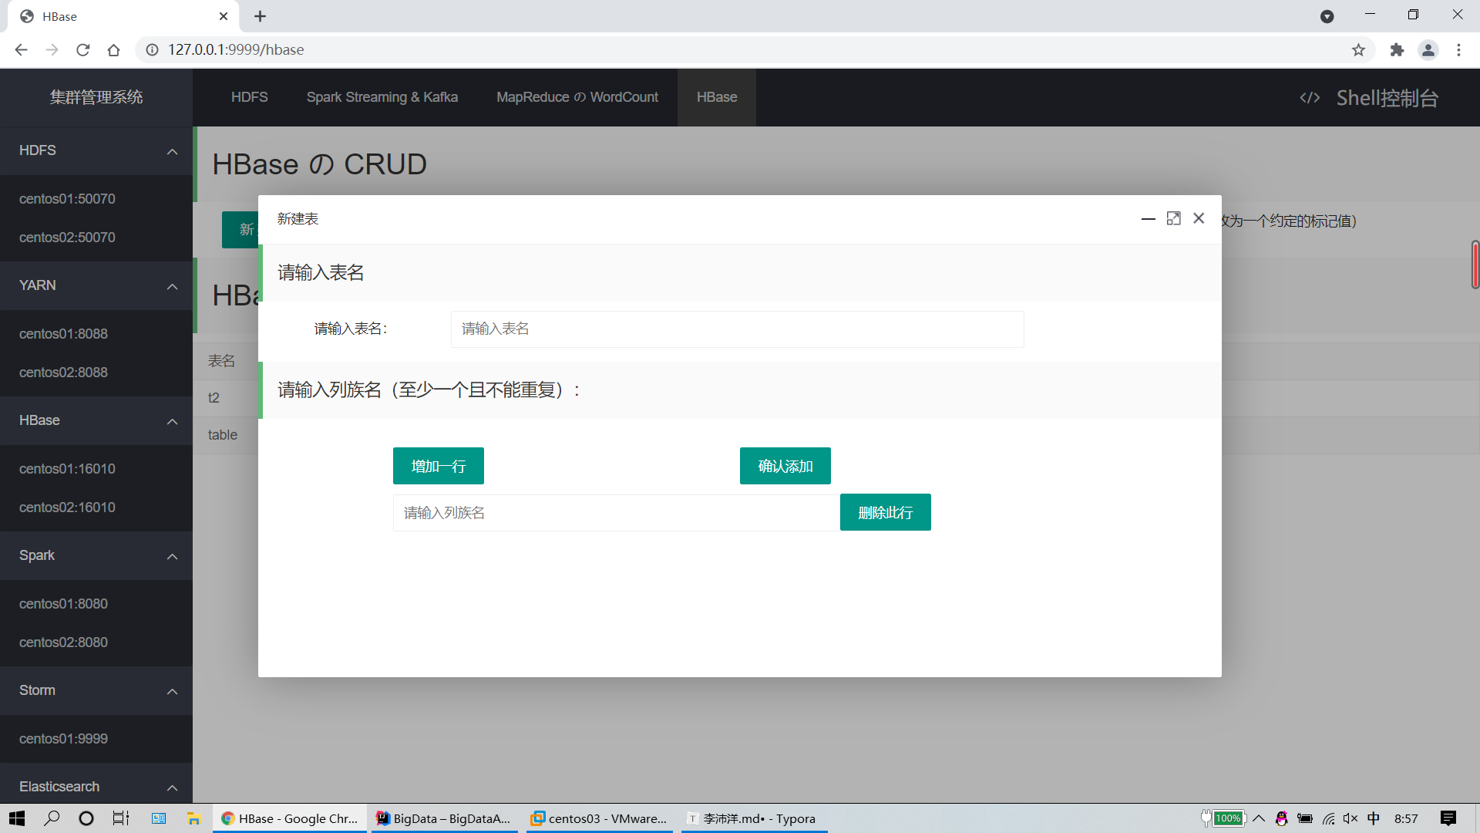Open Windows taskbar search
The height and width of the screenshot is (833, 1480).
click(52, 818)
